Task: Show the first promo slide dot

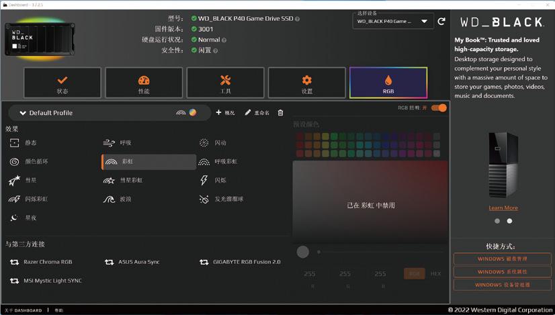Action: (497, 221)
